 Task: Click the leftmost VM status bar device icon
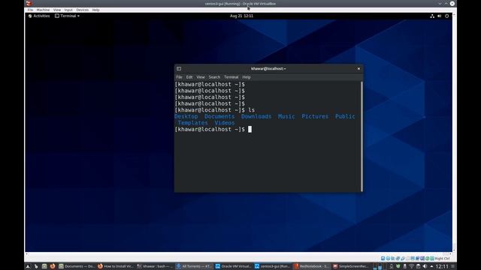[383, 259]
